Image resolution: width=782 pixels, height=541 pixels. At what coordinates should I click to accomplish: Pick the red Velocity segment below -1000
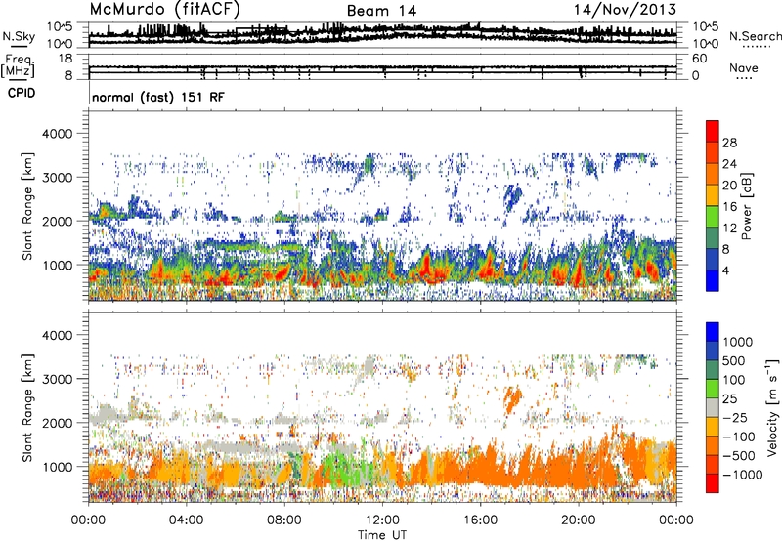pyautogui.click(x=713, y=483)
